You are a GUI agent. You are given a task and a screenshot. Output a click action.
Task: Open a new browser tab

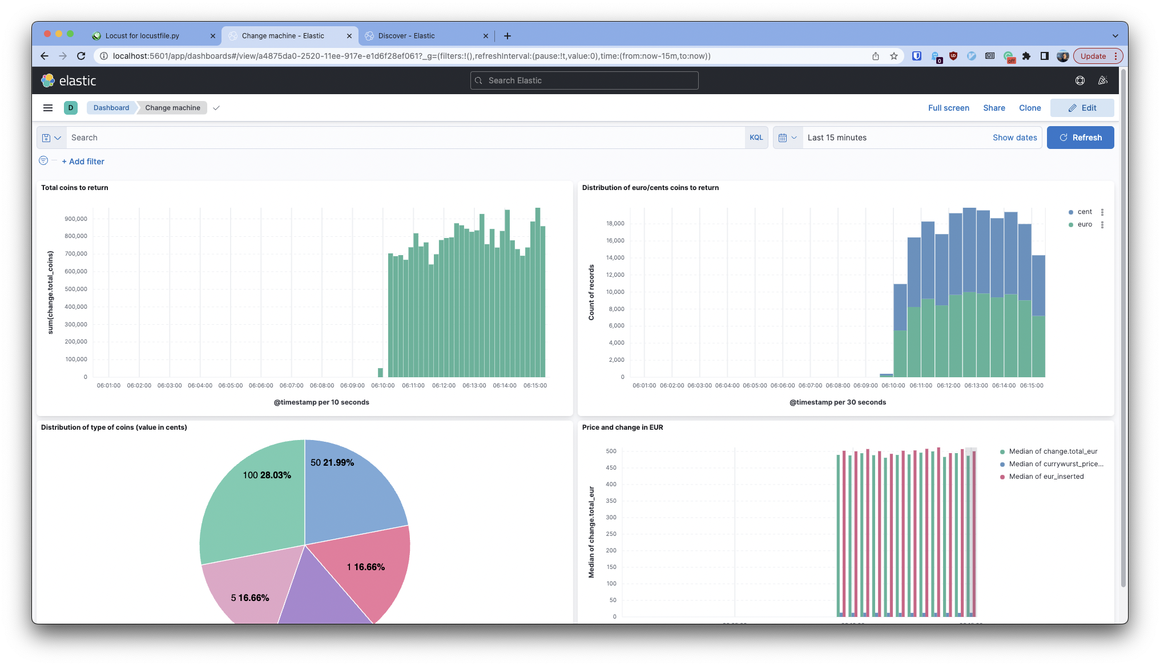tap(507, 36)
